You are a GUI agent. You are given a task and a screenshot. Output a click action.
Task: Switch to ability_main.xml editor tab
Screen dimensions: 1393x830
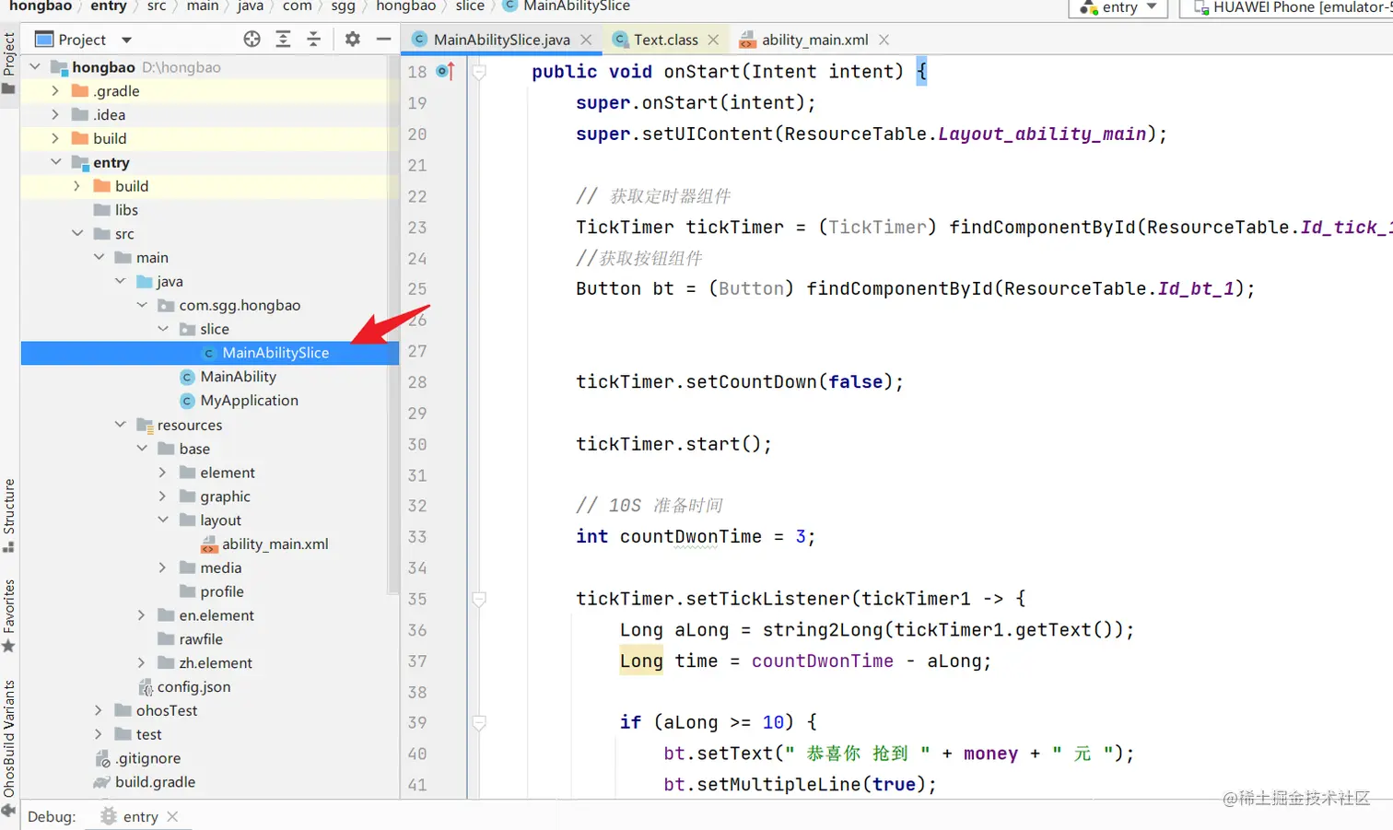coord(814,40)
